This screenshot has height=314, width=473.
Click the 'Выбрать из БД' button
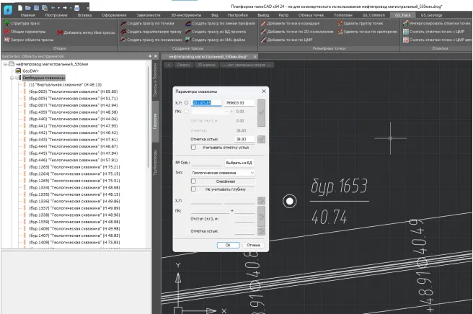tap(240, 163)
